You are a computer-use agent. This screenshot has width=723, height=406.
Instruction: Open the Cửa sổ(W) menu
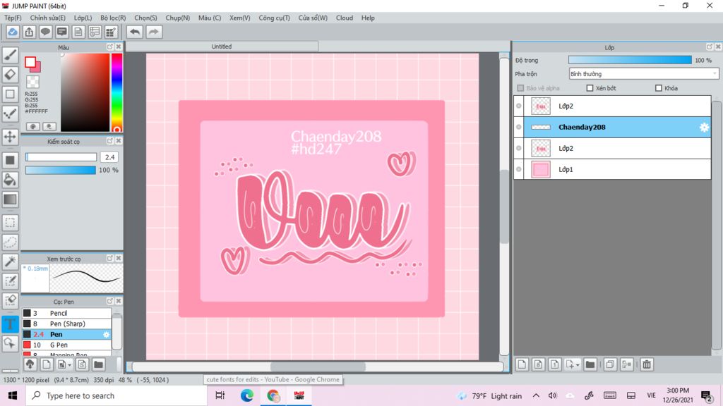pos(313,18)
